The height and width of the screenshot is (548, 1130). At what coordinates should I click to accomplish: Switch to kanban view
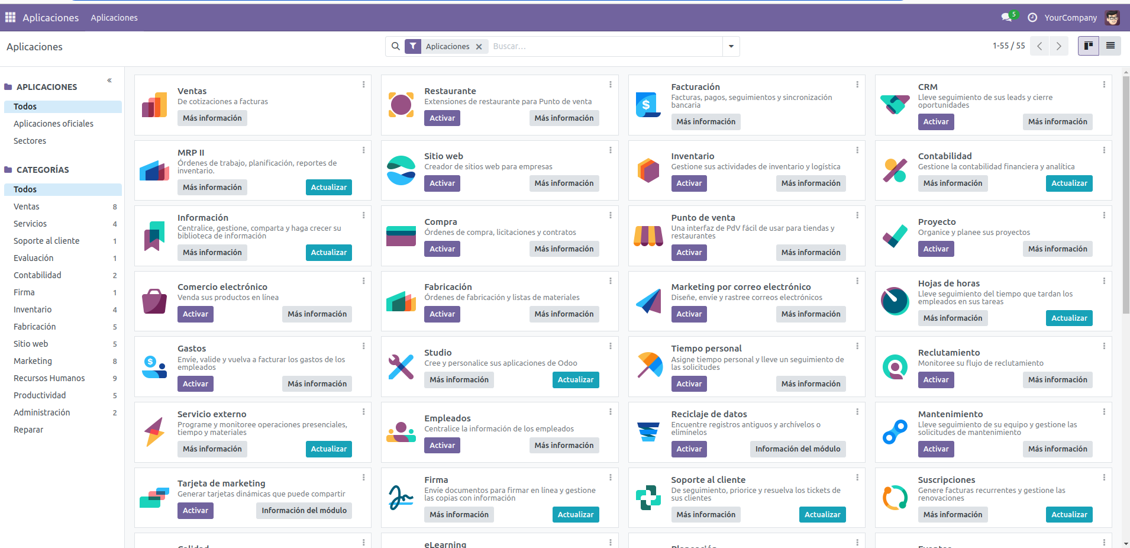[1088, 46]
